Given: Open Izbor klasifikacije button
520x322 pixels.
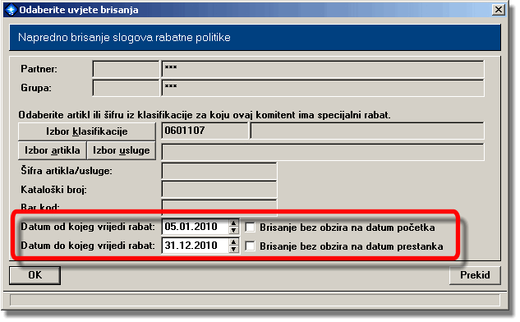Looking at the screenshot, I should [87, 131].
